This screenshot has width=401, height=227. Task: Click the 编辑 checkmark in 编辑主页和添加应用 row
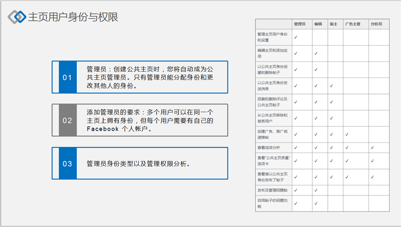point(316,53)
